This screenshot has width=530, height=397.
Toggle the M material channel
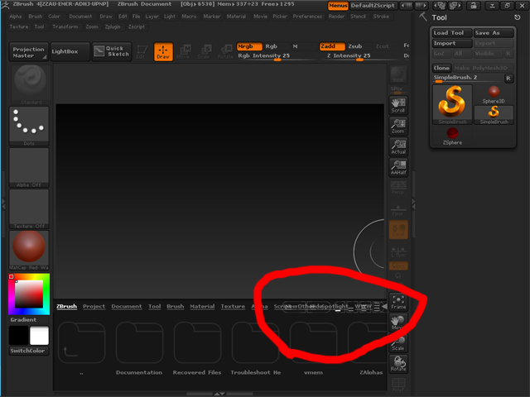click(x=295, y=46)
